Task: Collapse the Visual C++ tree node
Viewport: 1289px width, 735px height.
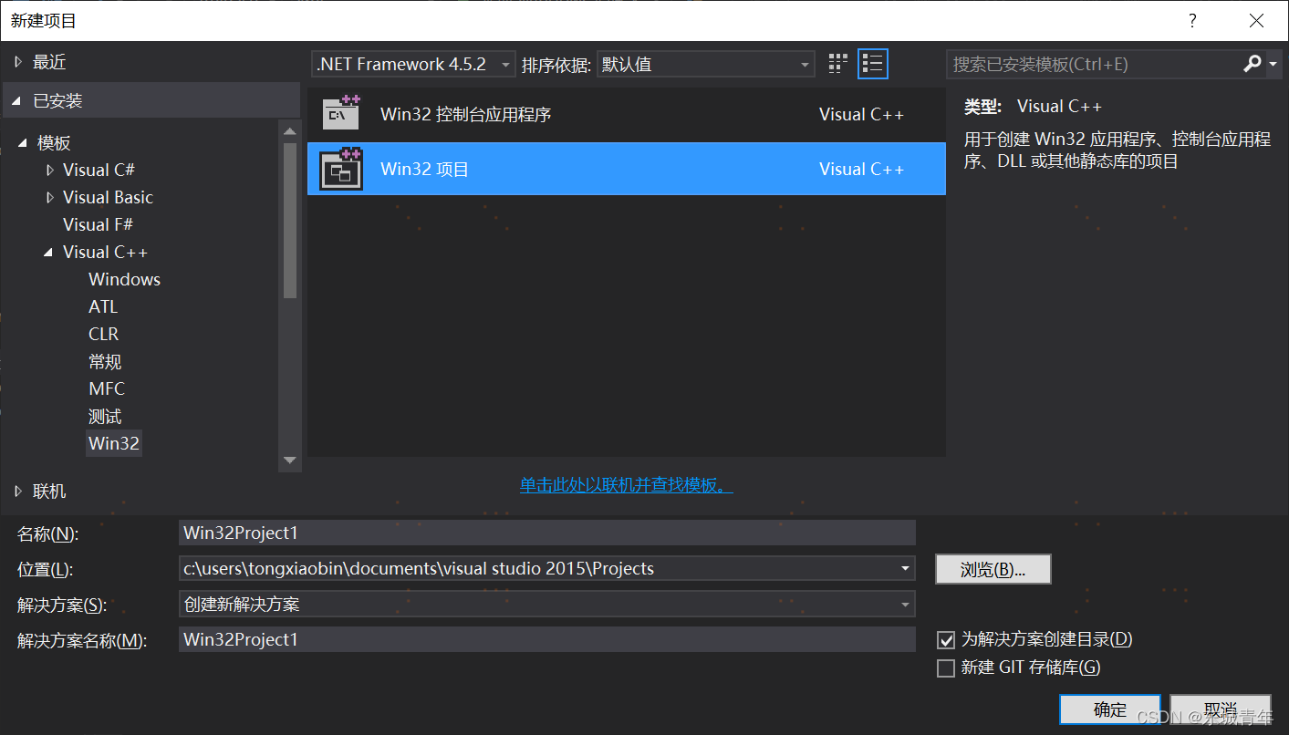Action: 48,253
